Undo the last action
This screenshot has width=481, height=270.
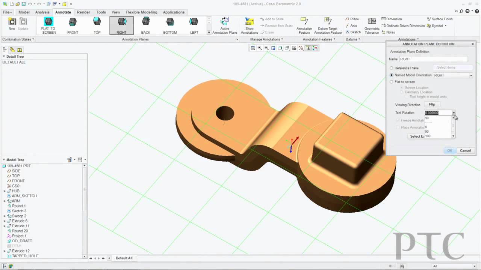pos(30,4)
